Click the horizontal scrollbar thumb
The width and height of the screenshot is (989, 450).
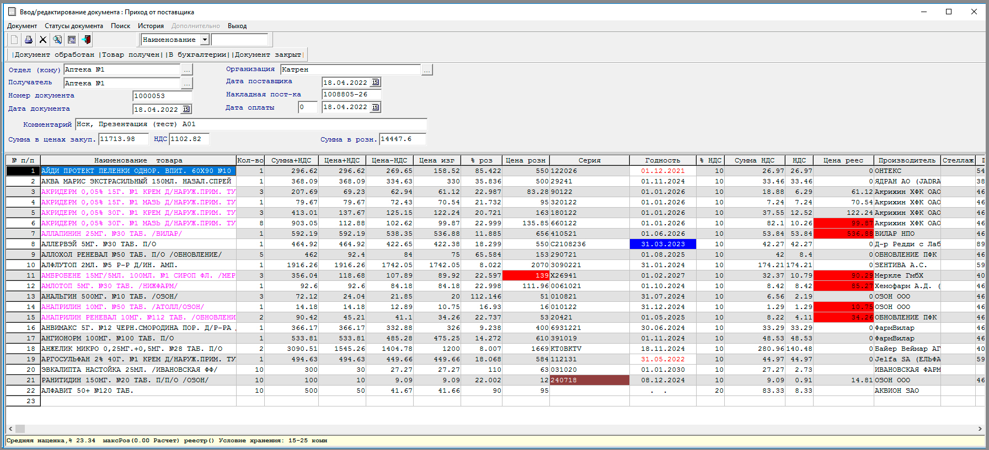[20, 429]
